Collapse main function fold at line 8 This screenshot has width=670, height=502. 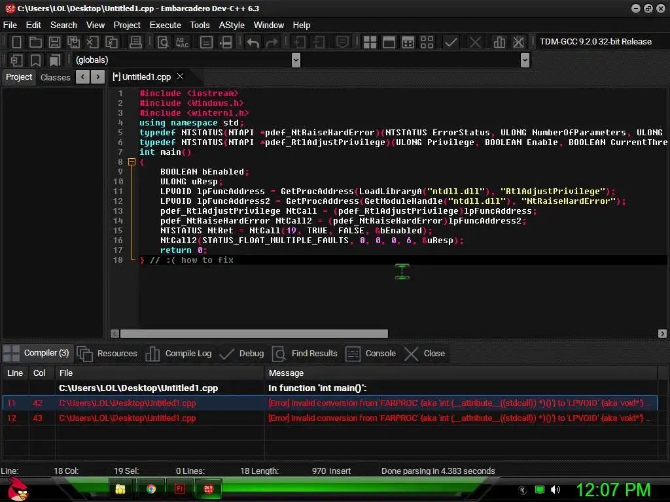(x=132, y=162)
